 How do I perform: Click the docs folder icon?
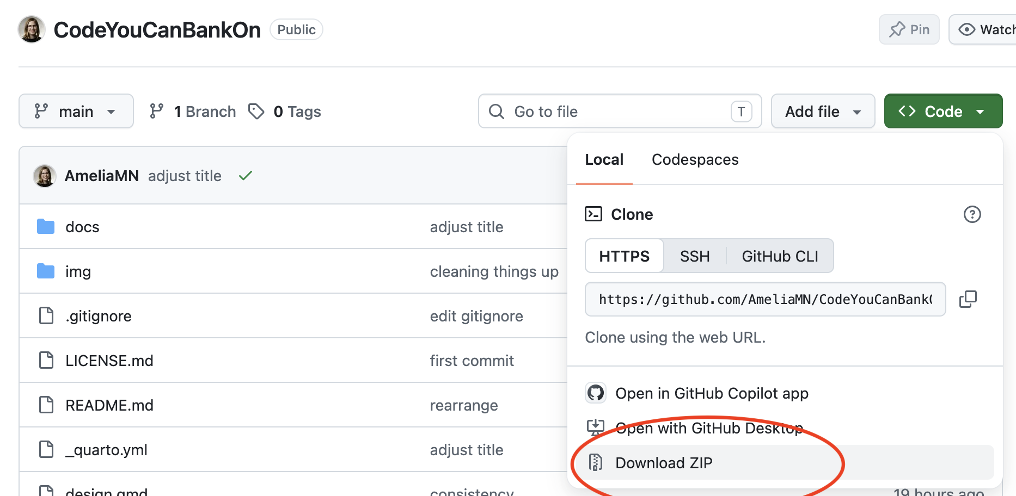coord(46,226)
